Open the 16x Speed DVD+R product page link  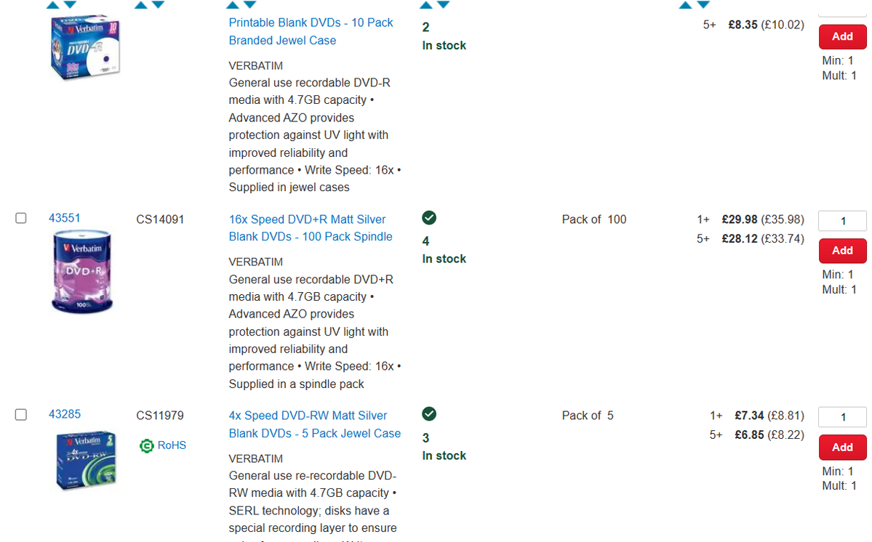(310, 227)
